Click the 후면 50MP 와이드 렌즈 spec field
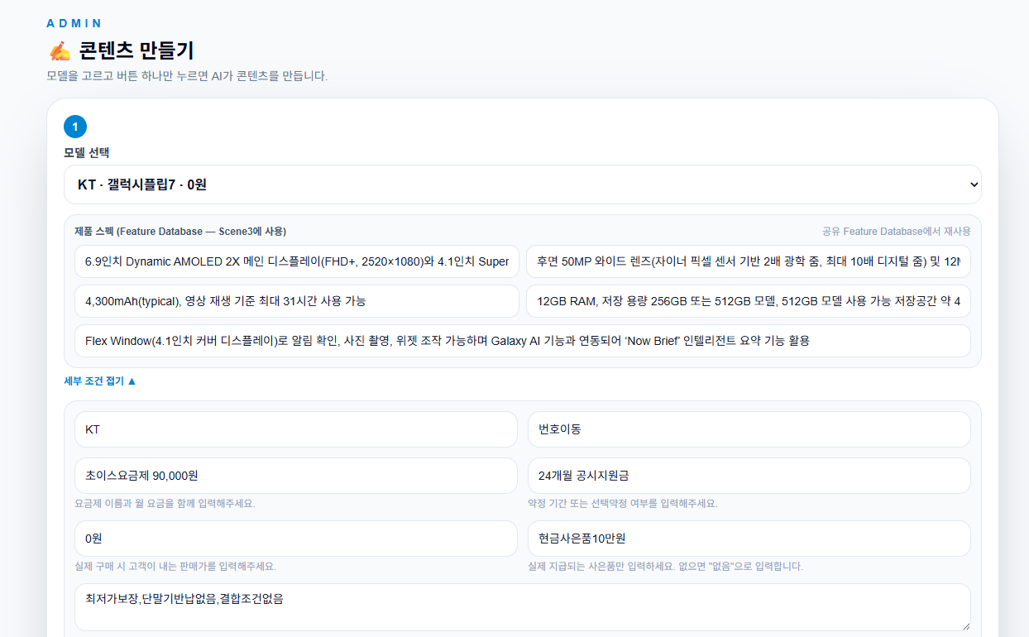This screenshot has width=1029, height=637. (x=749, y=261)
